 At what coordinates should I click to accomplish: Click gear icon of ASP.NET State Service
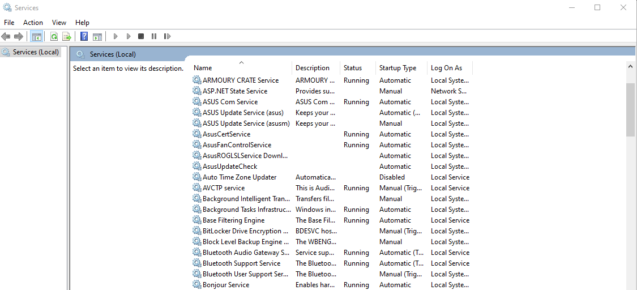point(197,91)
